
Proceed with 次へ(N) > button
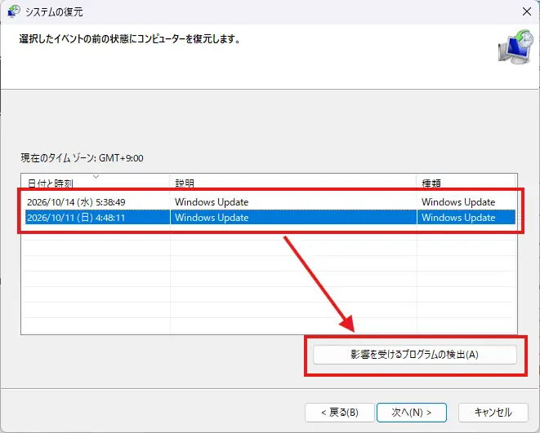(412, 413)
